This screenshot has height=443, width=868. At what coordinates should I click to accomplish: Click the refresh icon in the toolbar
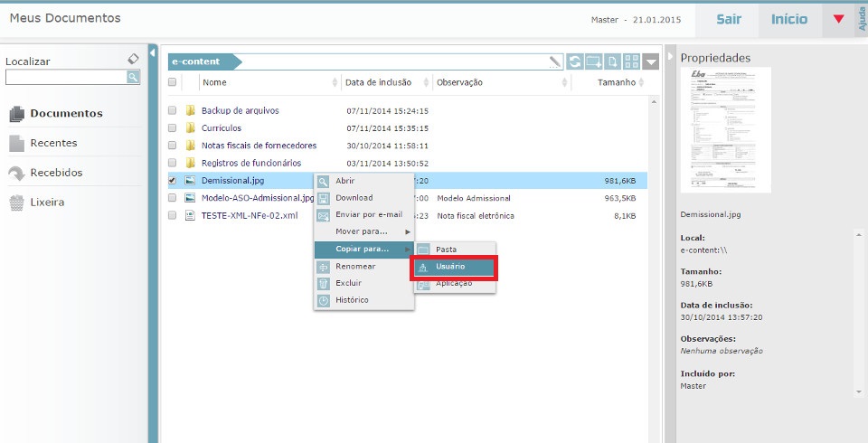click(x=575, y=61)
